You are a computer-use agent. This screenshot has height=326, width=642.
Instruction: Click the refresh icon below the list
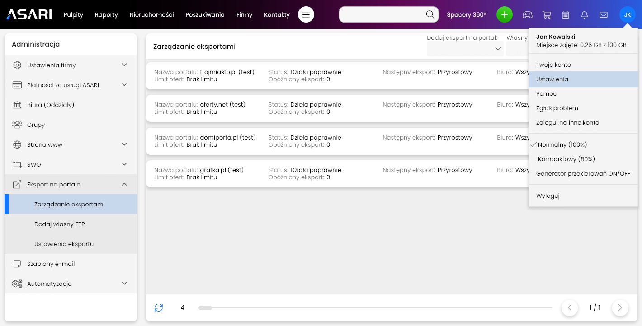click(159, 307)
